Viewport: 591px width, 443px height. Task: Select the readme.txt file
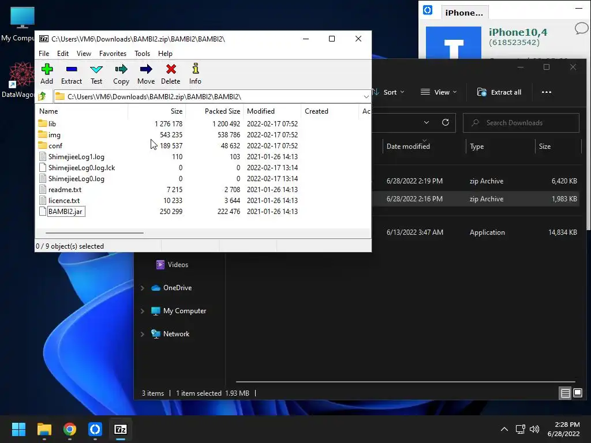click(65, 189)
